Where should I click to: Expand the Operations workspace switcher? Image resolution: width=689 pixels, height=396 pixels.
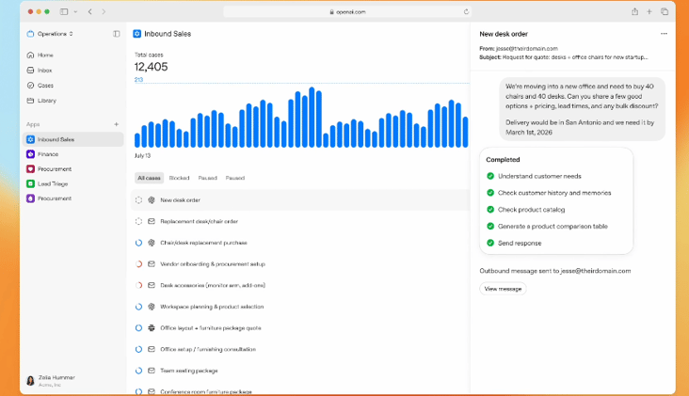(52, 34)
